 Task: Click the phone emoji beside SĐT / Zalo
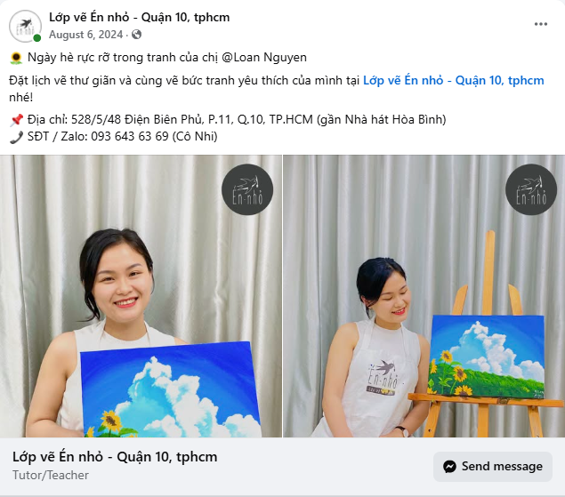[16, 137]
